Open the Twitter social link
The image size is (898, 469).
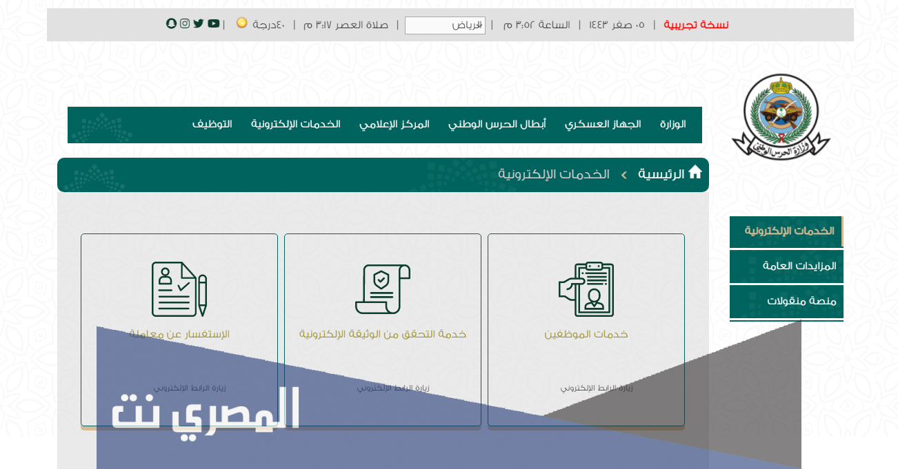[x=199, y=23]
